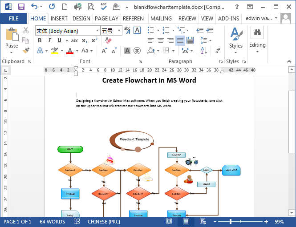
Task: Open the font name dropdown
Action: pyautogui.click(x=97, y=31)
